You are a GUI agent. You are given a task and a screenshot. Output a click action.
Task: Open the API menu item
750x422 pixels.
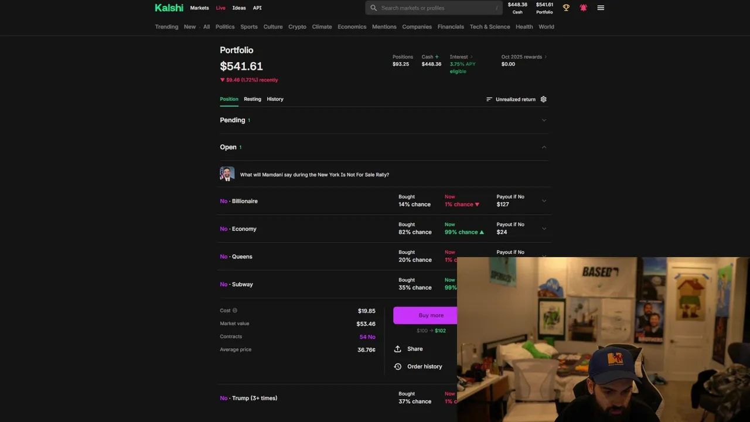point(257,8)
